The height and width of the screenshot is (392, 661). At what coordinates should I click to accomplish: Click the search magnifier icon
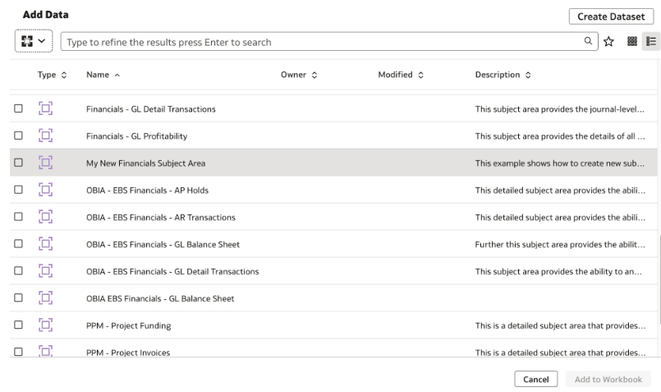pyautogui.click(x=588, y=41)
